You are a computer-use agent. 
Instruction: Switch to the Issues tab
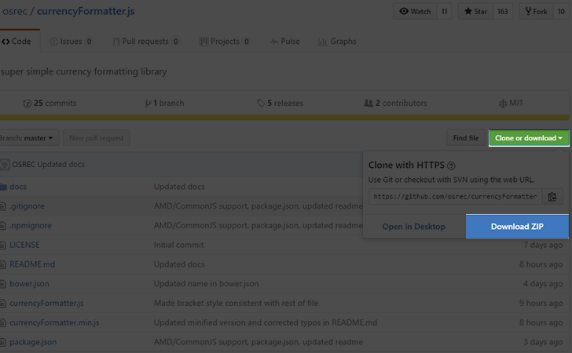(71, 42)
